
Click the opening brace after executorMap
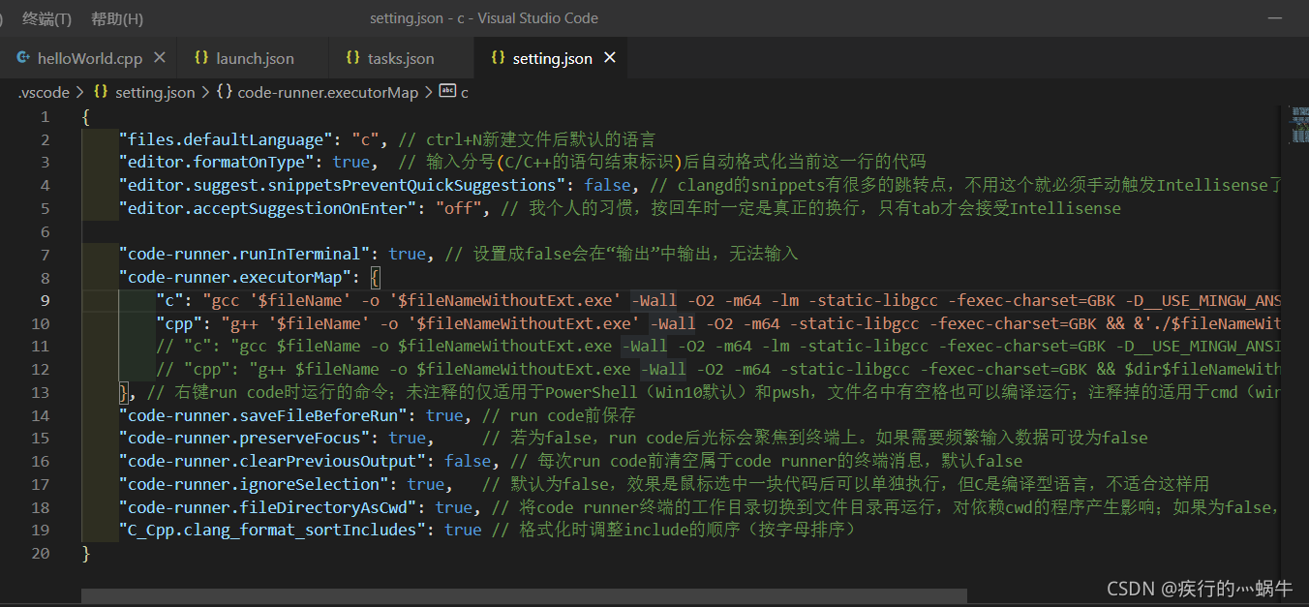[376, 277]
